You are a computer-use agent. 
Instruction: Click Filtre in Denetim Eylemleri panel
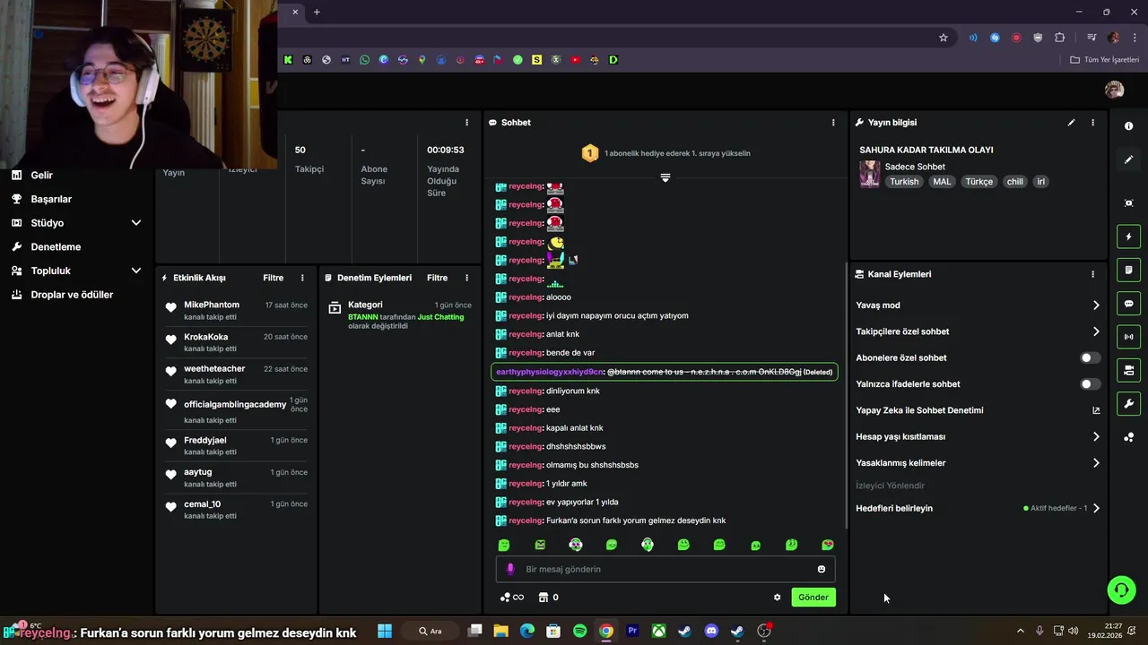(438, 278)
